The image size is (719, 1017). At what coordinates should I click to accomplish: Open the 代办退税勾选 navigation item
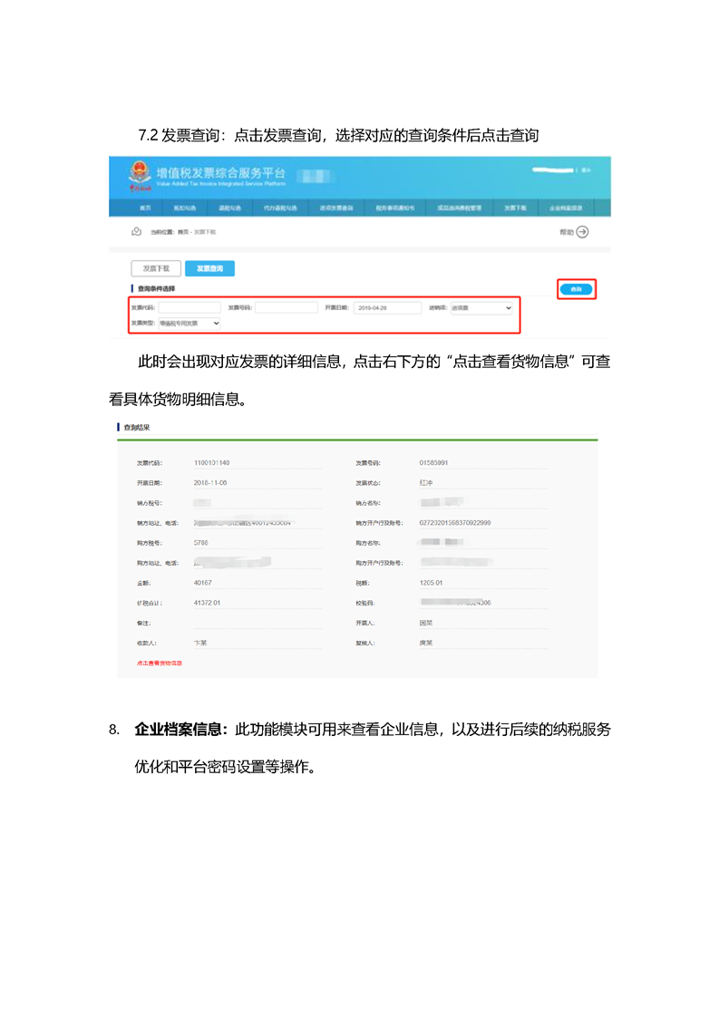[280, 208]
